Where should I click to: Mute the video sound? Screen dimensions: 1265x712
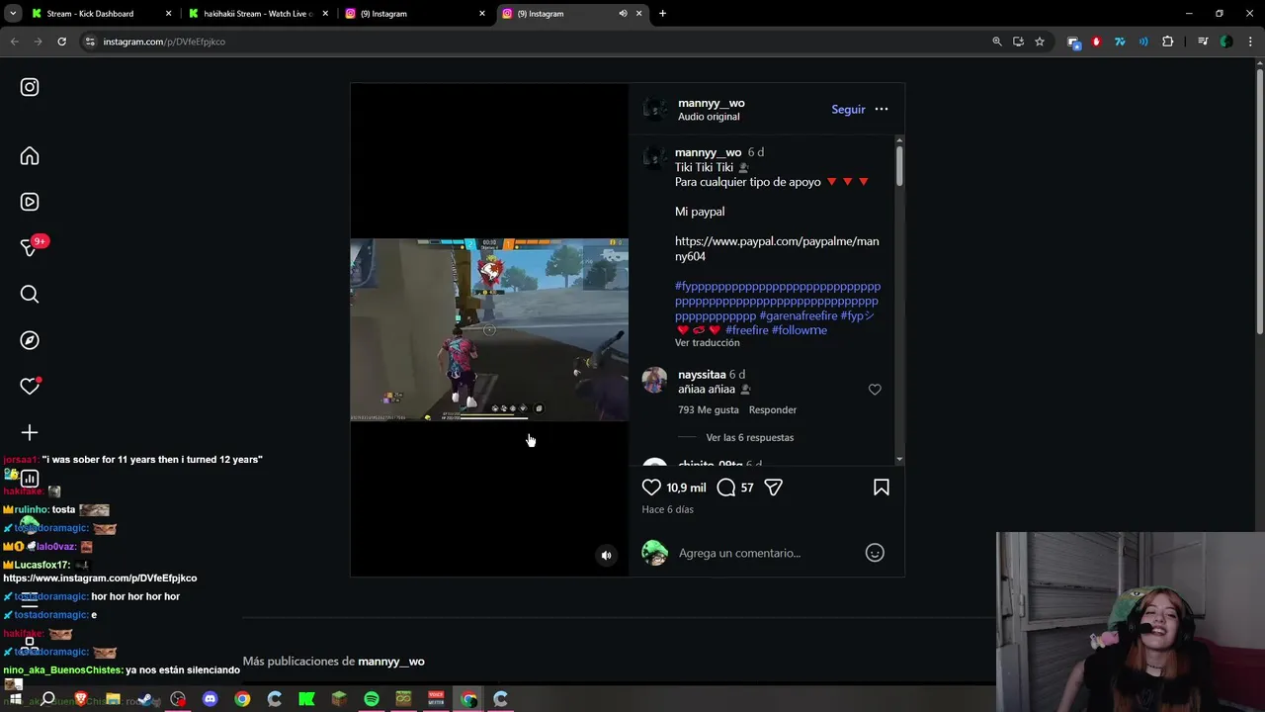tap(607, 556)
